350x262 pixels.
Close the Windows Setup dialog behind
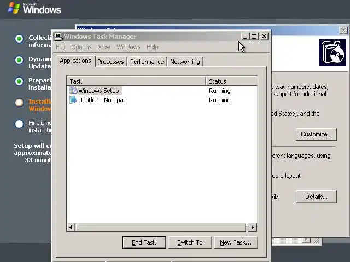[343, 31]
